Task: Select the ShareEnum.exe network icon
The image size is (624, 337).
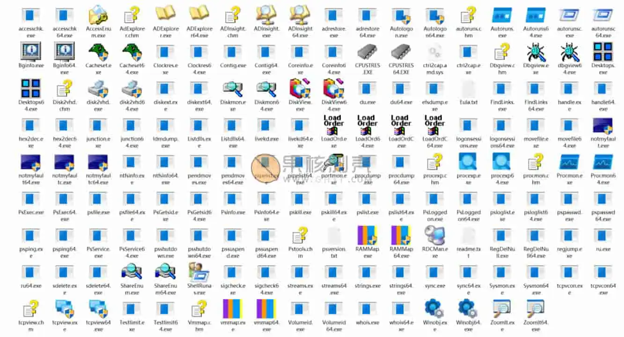Action: (132, 272)
